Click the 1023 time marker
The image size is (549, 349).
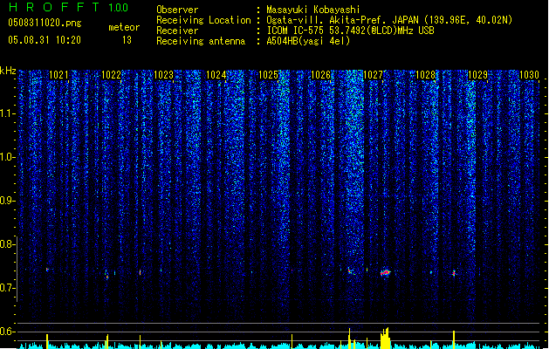point(163,75)
